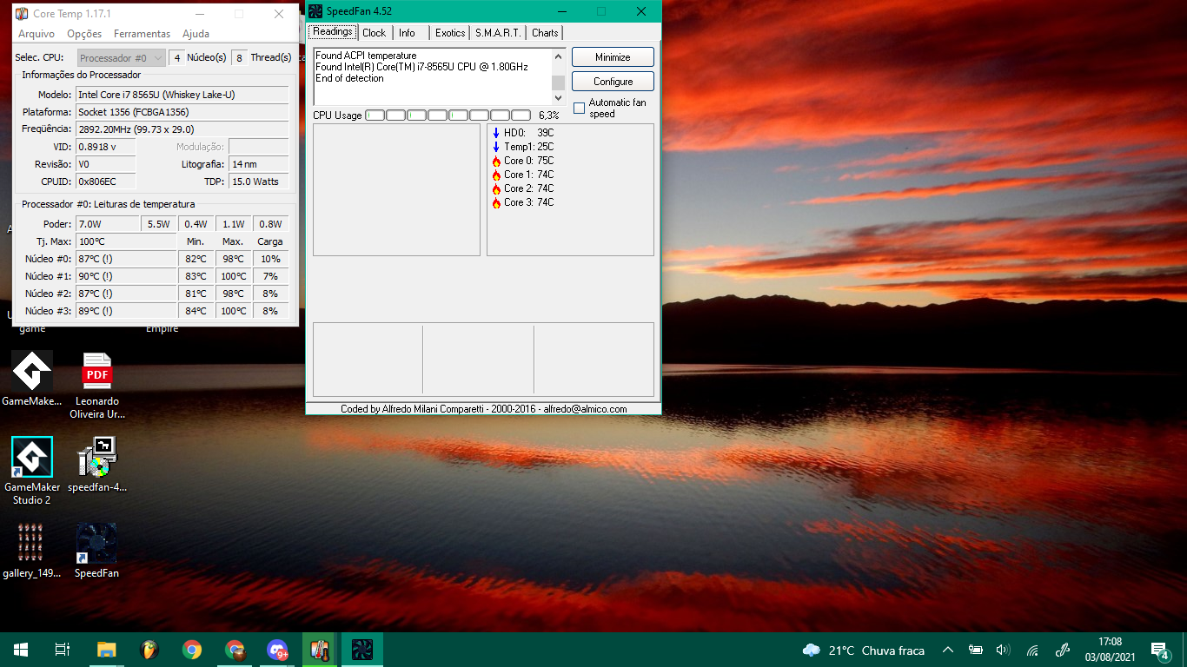Click the TDP value 15.0 Watts
1187x667 pixels.
click(x=259, y=182)
